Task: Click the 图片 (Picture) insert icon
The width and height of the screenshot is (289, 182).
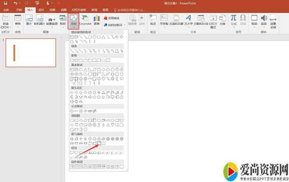Action: click(x=29, y=21)
